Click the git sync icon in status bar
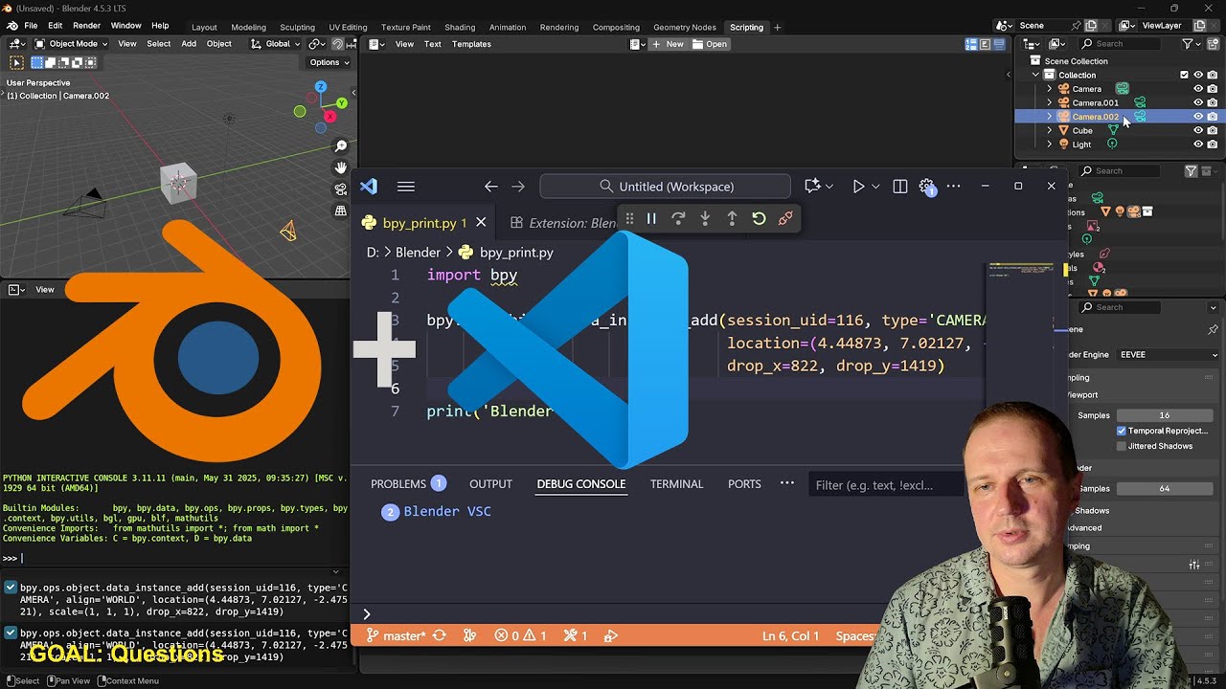 pyautogui.click(x=440, y=635)
